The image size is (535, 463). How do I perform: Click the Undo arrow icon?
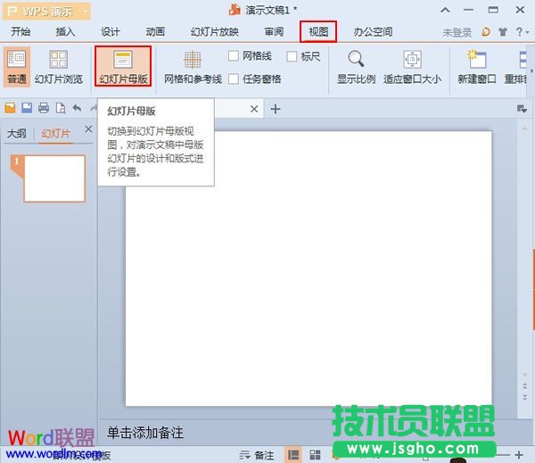coord(77,108)
